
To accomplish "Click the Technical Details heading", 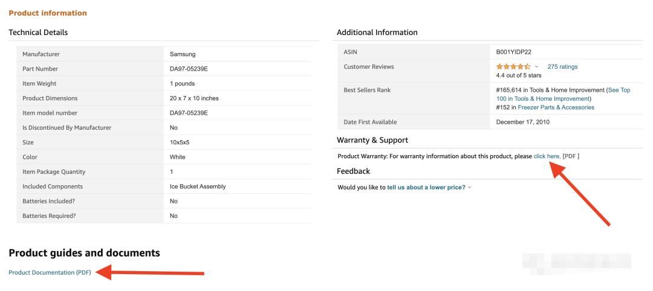I will (x=38, y=33).
